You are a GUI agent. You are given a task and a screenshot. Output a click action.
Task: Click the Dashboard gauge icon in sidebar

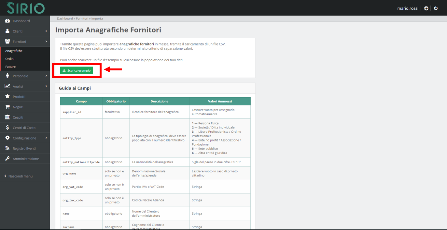[x=7, y=21]
